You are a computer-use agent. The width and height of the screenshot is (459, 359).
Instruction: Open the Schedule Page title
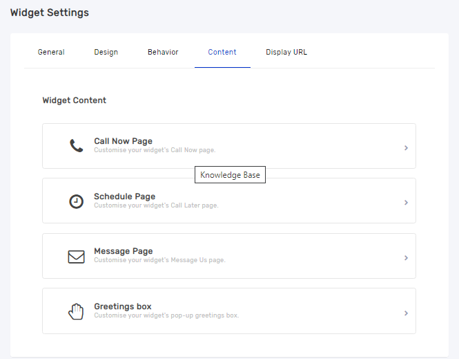tap(124, 196)
